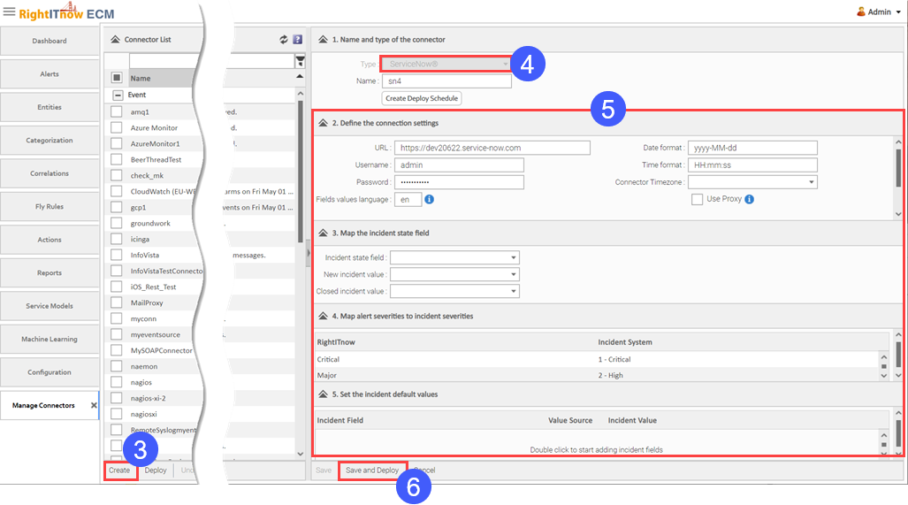908x505 pixels.
Task: Open the New incident value dropdown
Action: (x=513, y=274)
